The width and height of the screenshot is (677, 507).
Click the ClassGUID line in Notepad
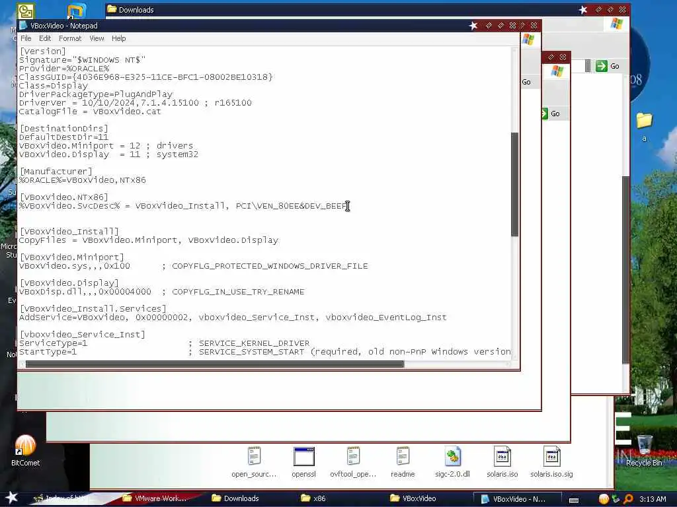146,77
